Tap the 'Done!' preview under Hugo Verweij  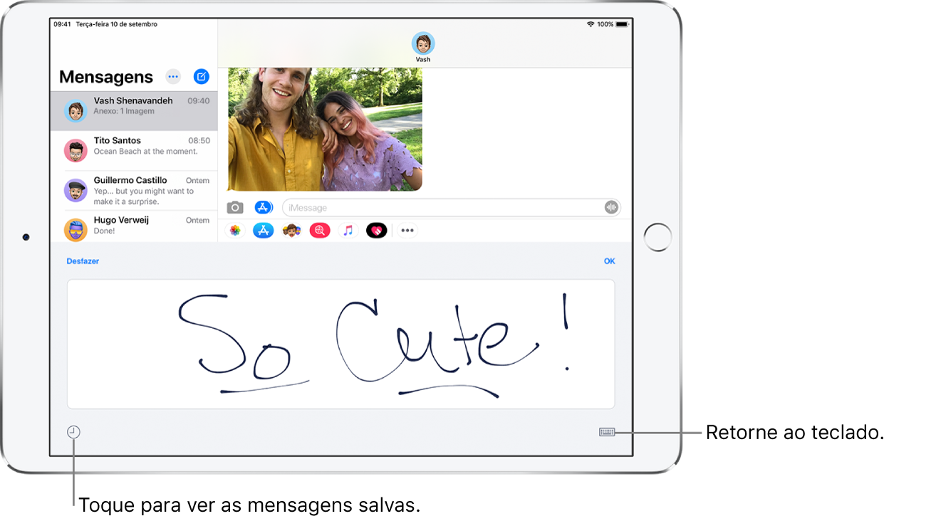tap(104, 231)
